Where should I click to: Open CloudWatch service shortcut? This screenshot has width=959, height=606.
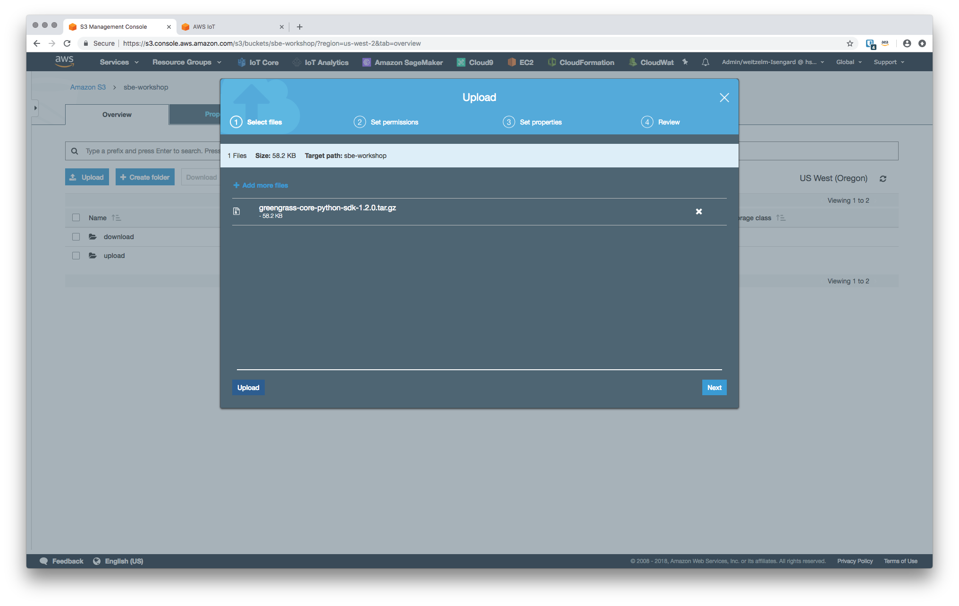tap(651, 62)
